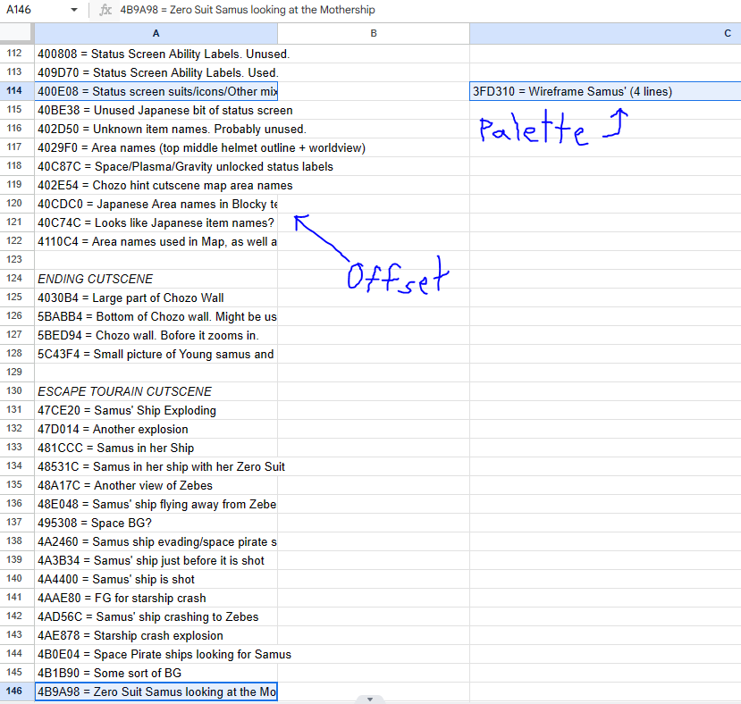Click cell '47D014 = Another explosion'
The width and height of the screenshot is (741, 704).
[156, 429]
